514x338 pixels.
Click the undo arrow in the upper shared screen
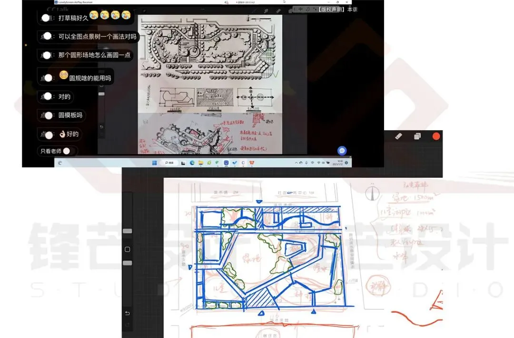[x=101, y=127]
